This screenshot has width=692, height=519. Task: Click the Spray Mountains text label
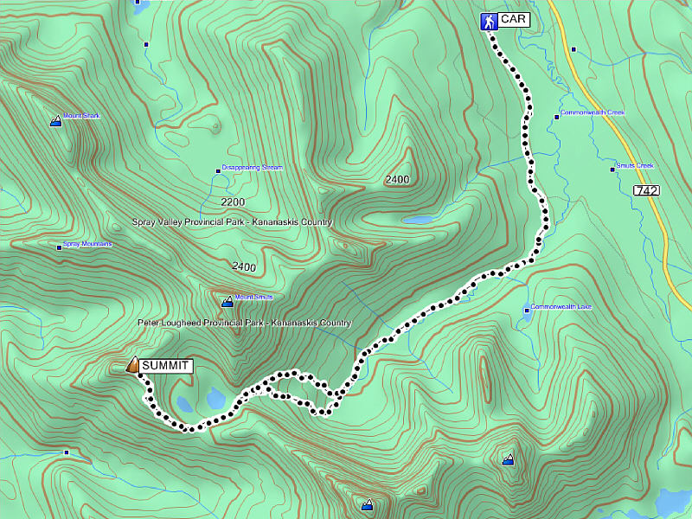point(87,244)
